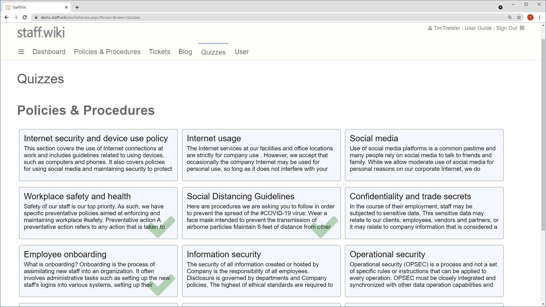Image resolution: width=546 pixels, height=307 pixels.
Task: Open a new browser tab
Action: [x=77, y=7]
